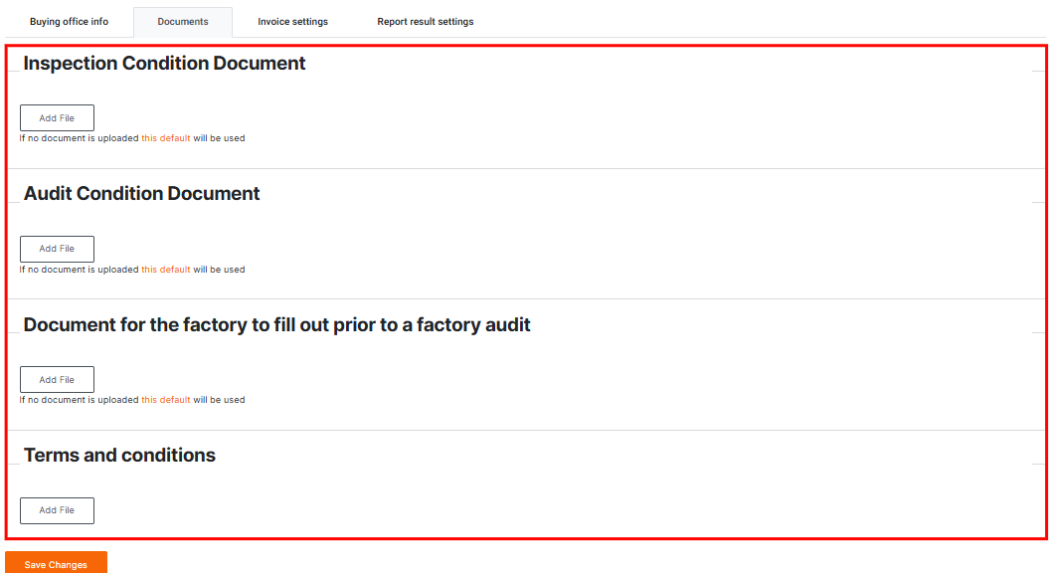Viewport: 1054px width, 573px height.
Task: Add File for Audit Condition Document
Action: 57,249
